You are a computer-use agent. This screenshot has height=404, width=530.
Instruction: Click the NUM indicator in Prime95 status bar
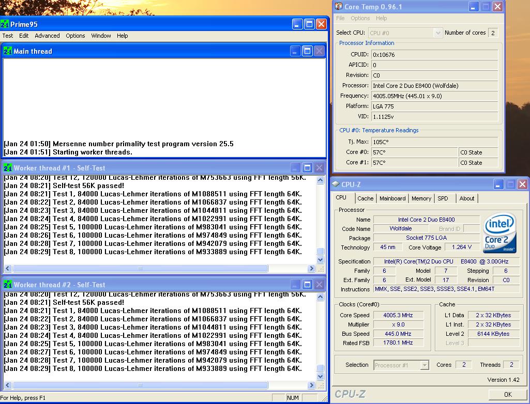[x=293, y=398]
